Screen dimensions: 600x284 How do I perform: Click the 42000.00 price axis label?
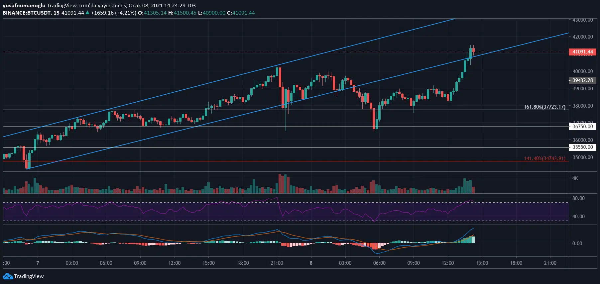point(583,37)
